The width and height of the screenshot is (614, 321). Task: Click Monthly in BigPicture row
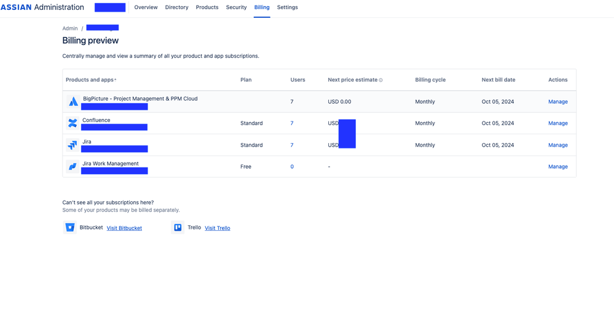[425, 102]
